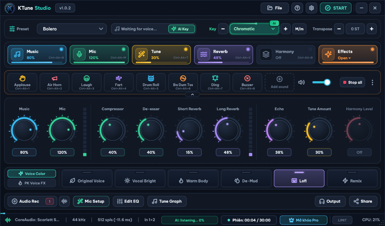Trigger the Drum Roll sound pad
The image size is (385, 226).
pos(151,82)
